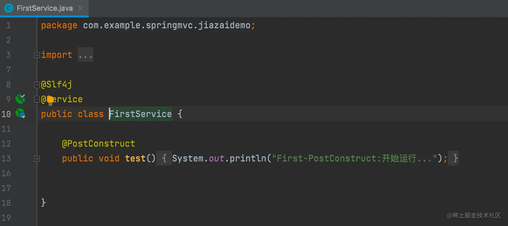Close the FirstService.java tab
The image size is (508, 226).
point(81,8)
